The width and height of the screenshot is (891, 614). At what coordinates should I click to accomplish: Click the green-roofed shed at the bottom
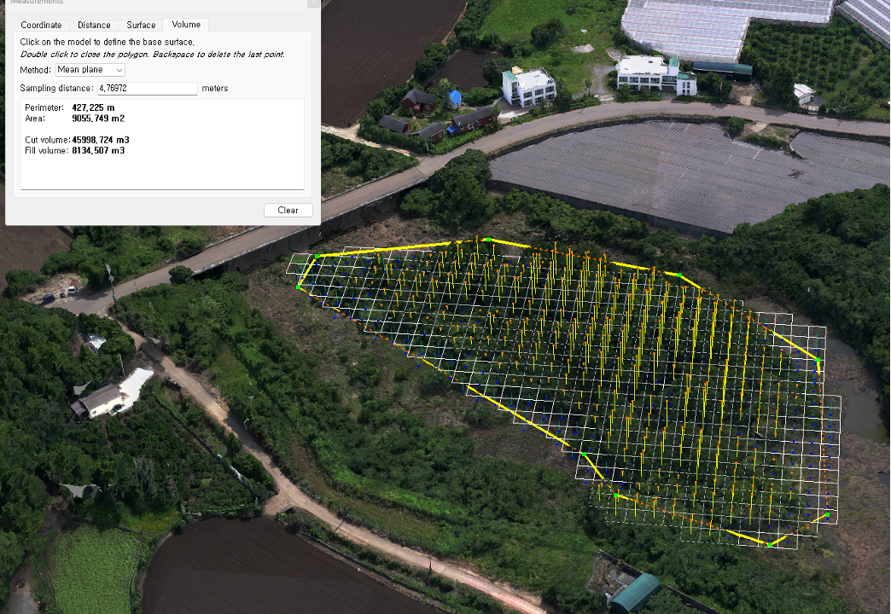636,592
